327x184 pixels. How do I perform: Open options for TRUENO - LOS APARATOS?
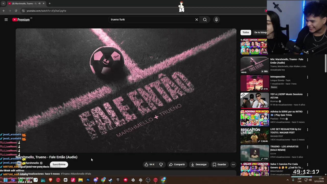[x=308, y=147]
